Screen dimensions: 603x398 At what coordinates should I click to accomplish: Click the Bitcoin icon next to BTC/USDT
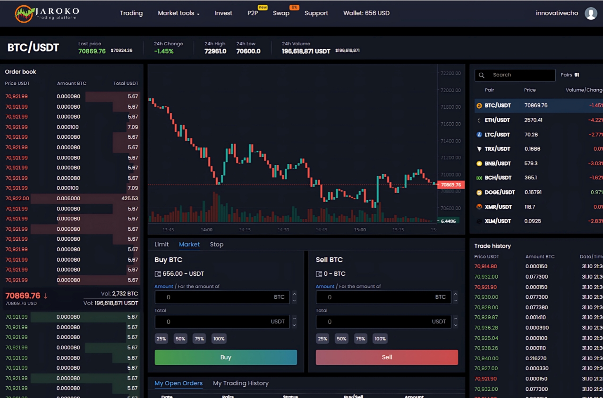479,106
